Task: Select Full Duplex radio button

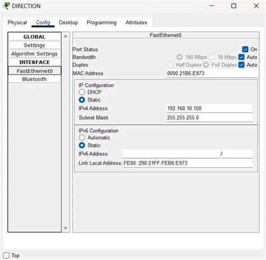Action: (x=206, y=65)
